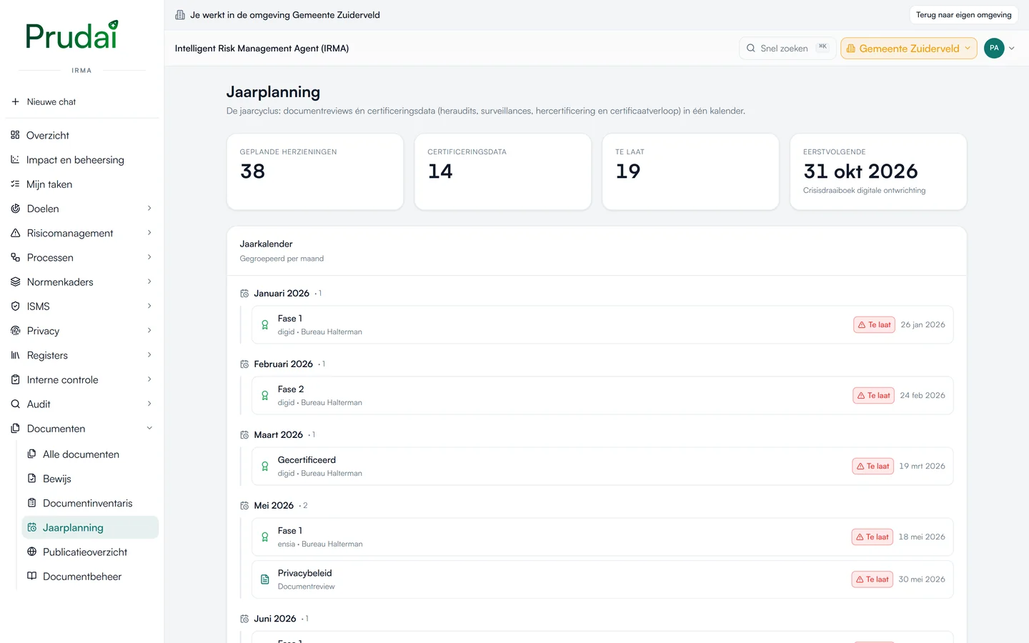
Task: Click the Publicatieoverzicht globe icon
Action: pyautogui.click(x=31, y=552)
